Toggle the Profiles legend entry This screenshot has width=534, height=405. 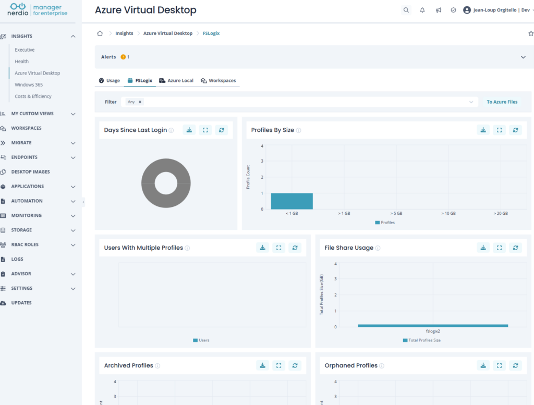pyautogui.click(x=385, y=223)
